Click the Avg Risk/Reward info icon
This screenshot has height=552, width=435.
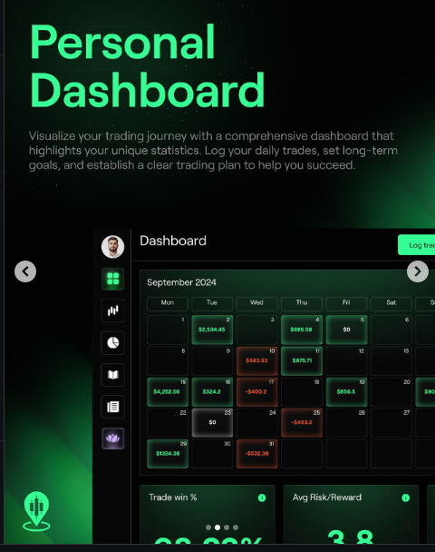pyautogui.click(x=405, y=498)
